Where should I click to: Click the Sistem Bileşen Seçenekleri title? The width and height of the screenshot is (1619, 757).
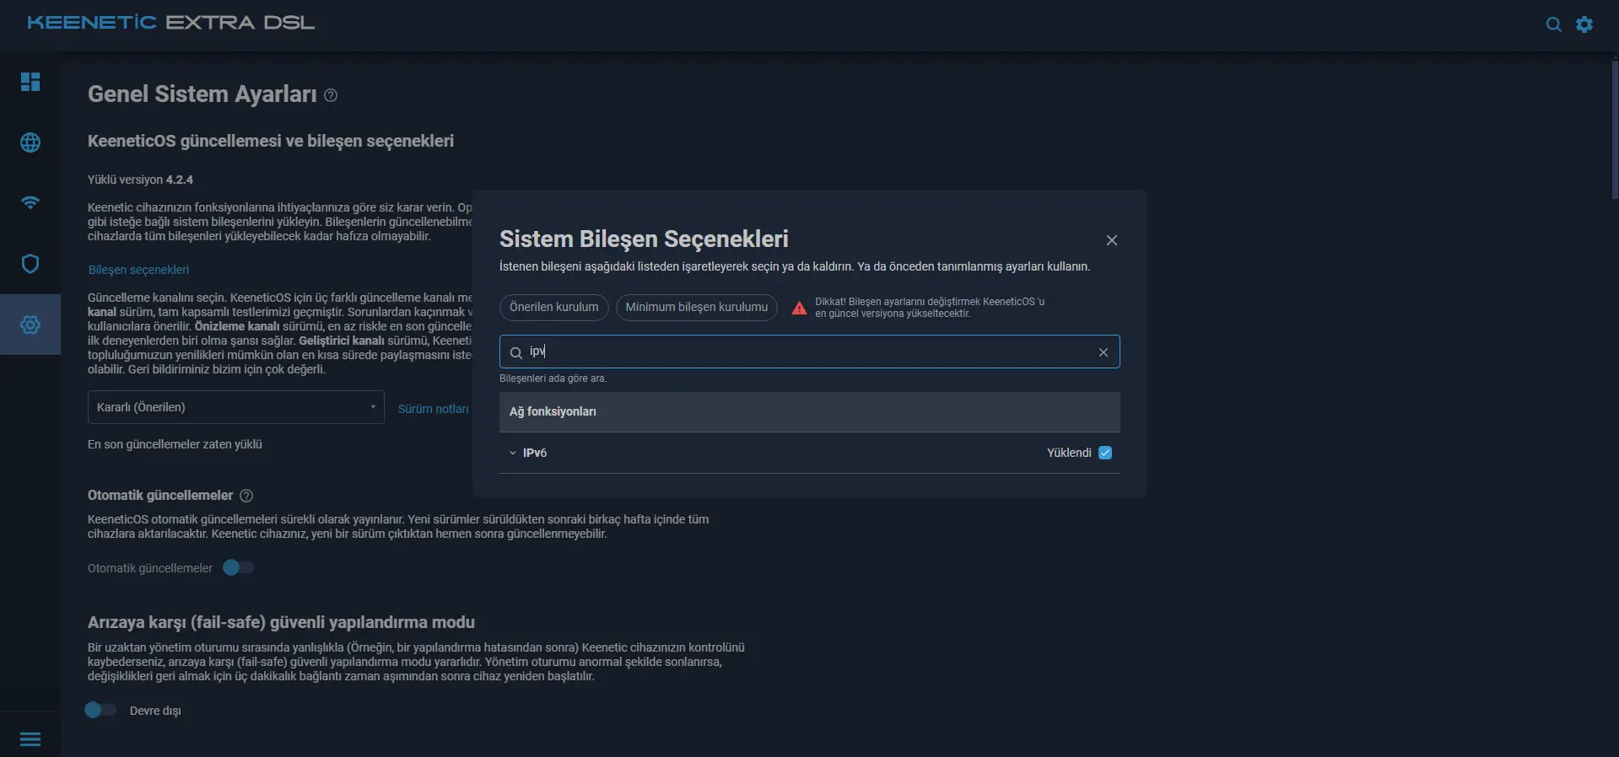[x=644, y=239]
